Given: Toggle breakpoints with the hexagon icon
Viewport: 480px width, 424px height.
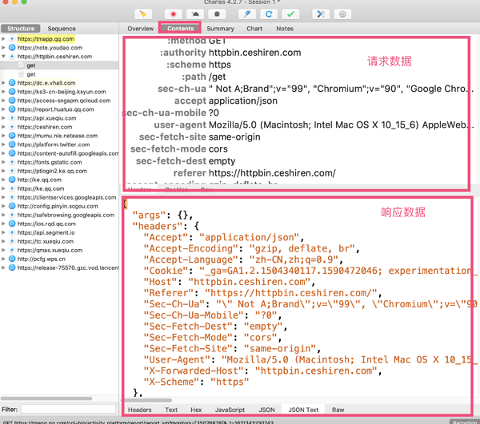Looking at the screenshot, I should (217, 14).
